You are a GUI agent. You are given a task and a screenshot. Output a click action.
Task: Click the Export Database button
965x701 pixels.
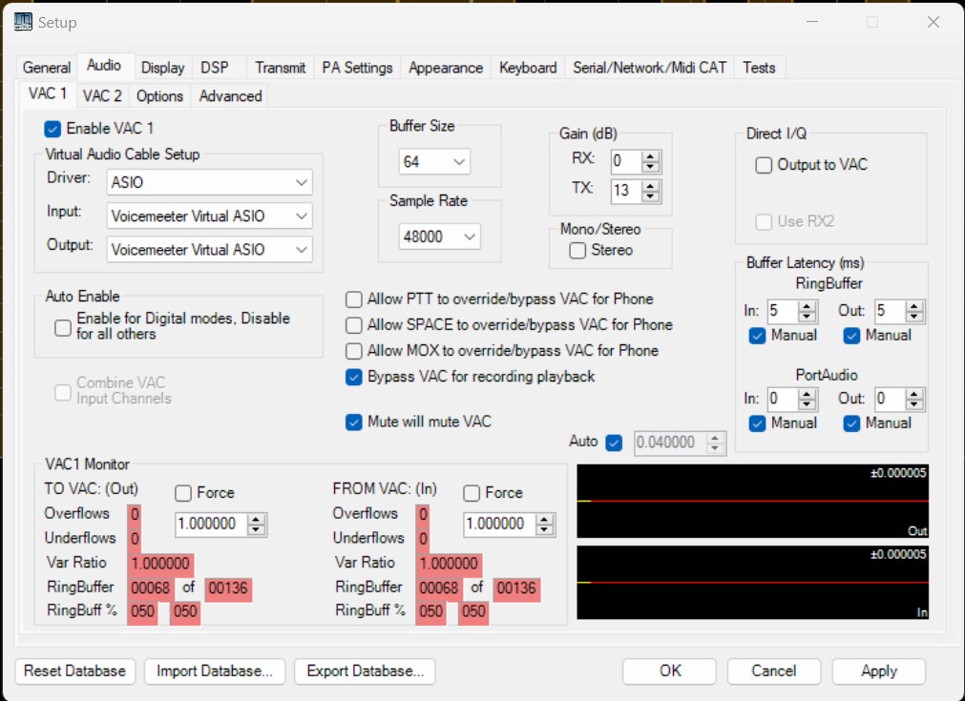tap(366, 671)
